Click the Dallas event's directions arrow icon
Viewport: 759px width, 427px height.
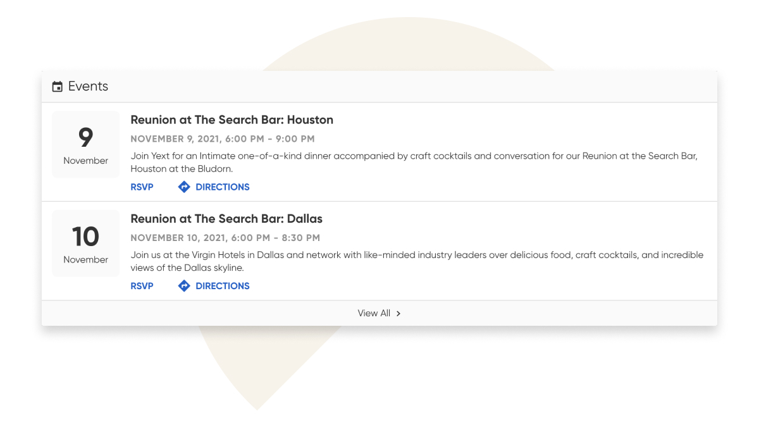point(184,286)
